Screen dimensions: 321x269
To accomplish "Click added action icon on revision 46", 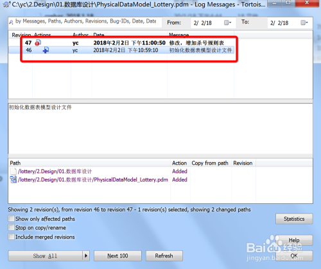I will coord(46,50).
